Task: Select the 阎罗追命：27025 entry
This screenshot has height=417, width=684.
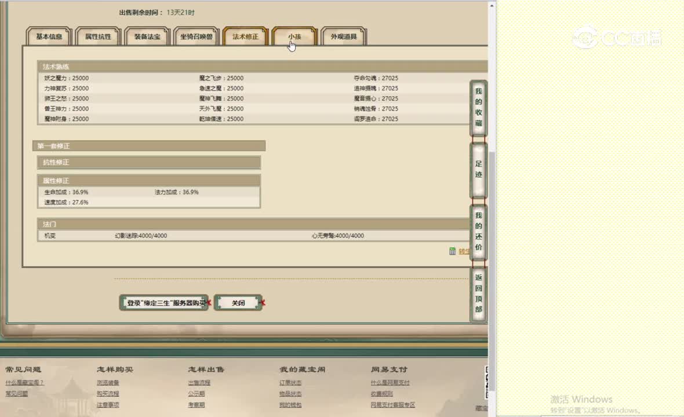Action: click(x=376, y=119)
